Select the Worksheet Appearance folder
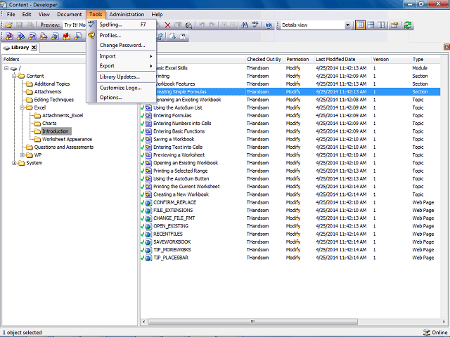 click(x=67, y=139)
